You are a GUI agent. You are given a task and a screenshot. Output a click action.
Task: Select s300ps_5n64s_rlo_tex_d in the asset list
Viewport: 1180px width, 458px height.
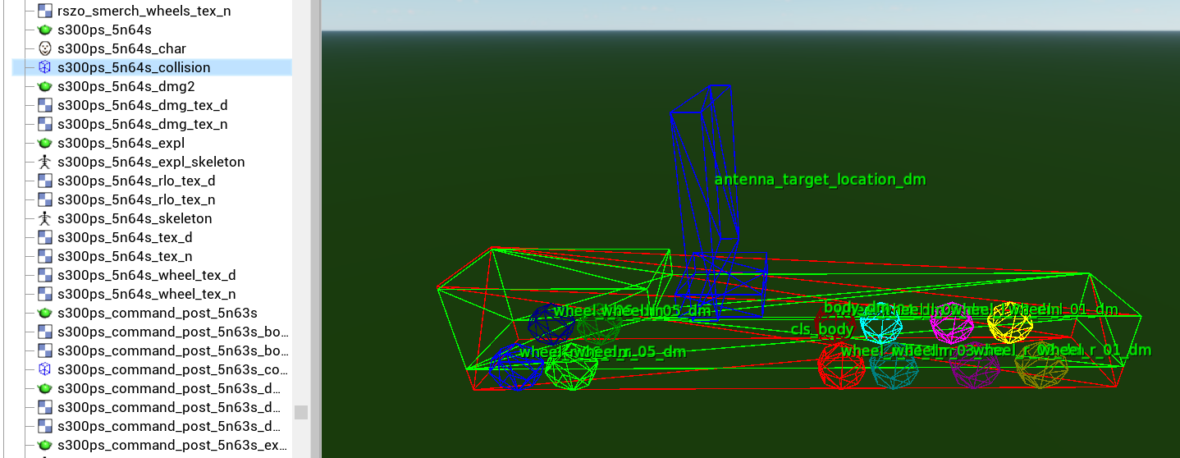136,181
